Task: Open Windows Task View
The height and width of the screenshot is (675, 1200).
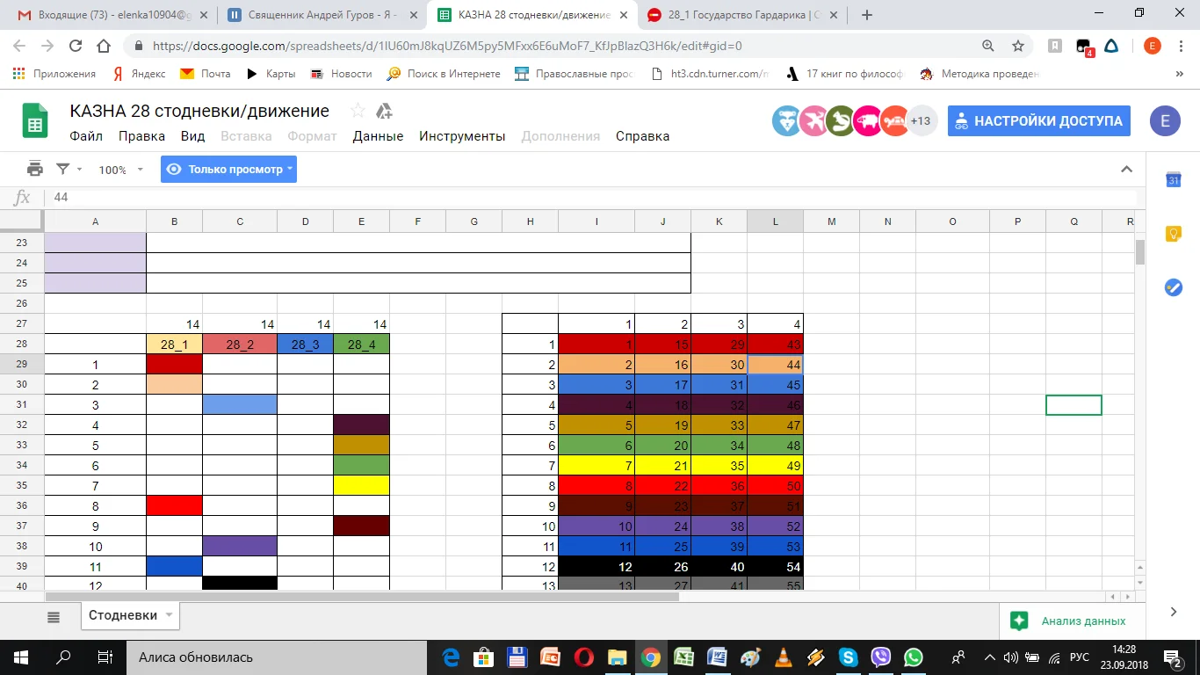Action: [x=105, y=657]
